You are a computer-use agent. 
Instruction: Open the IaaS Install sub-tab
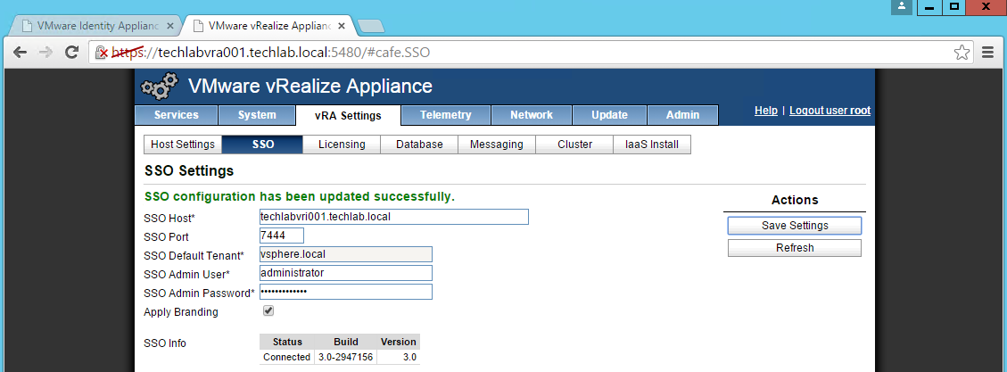tap(652, 145)
